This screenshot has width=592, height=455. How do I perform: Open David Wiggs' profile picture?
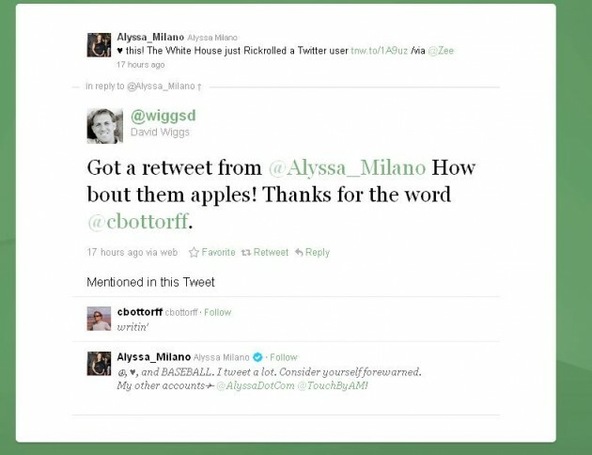[104, 125]
